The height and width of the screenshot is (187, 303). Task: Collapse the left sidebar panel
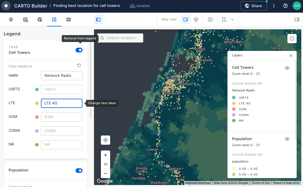click(x=98, y=20)
